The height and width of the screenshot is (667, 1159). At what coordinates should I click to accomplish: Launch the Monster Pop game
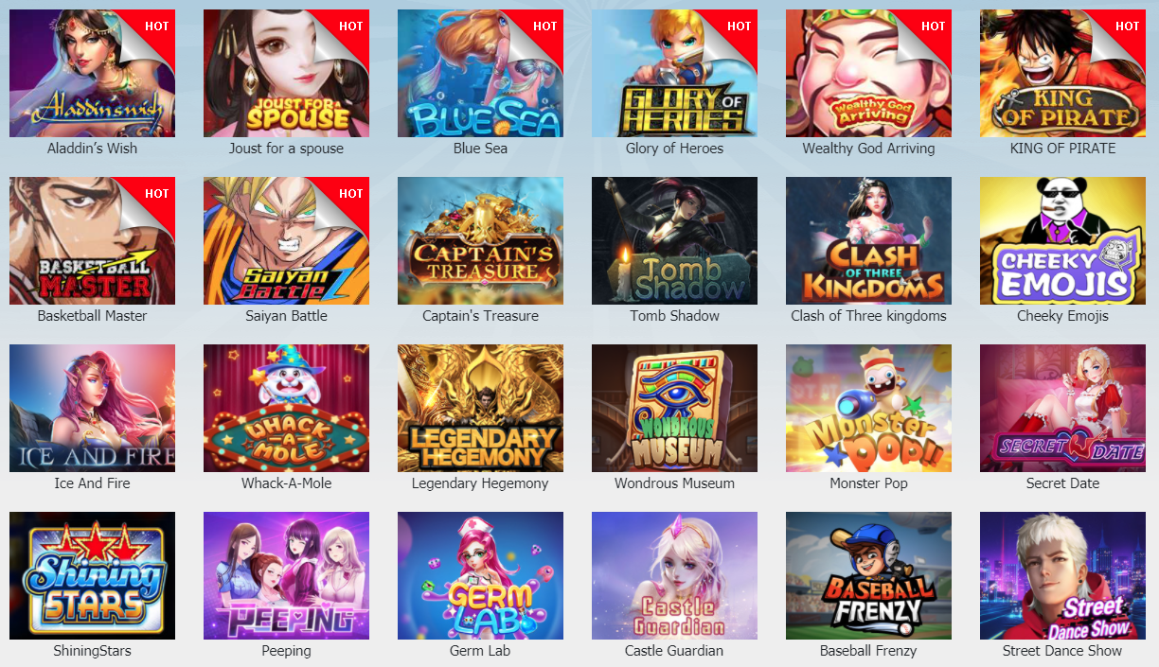868,408
